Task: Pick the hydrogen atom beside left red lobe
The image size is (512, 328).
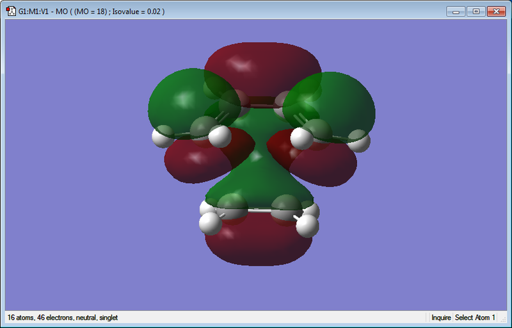Action: 220,136
